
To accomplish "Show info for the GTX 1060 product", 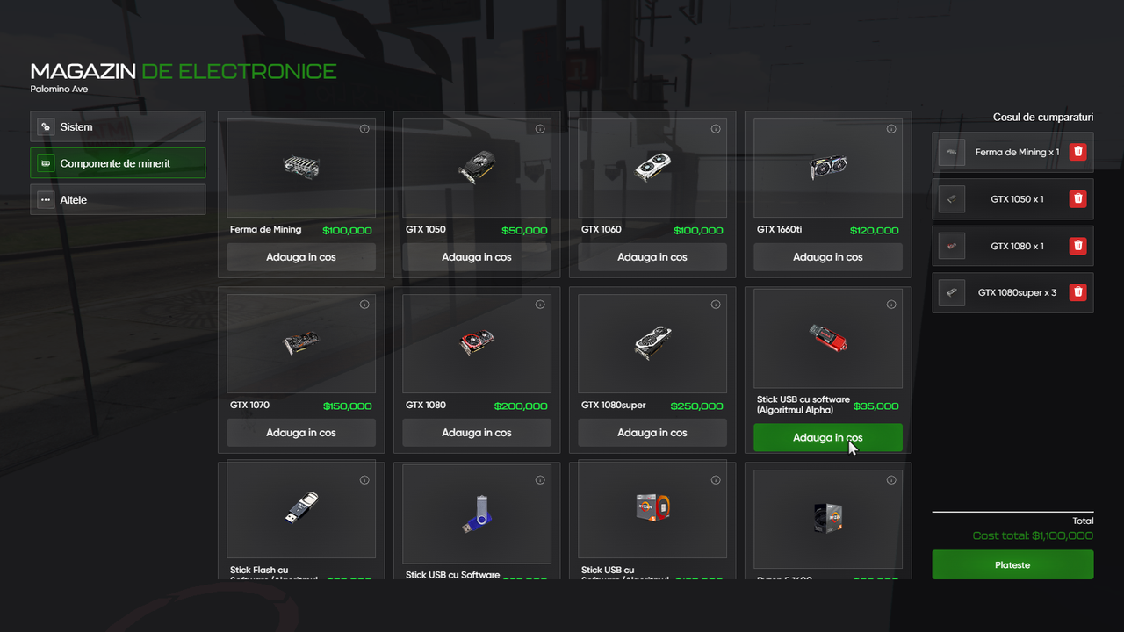I will 716,129.
